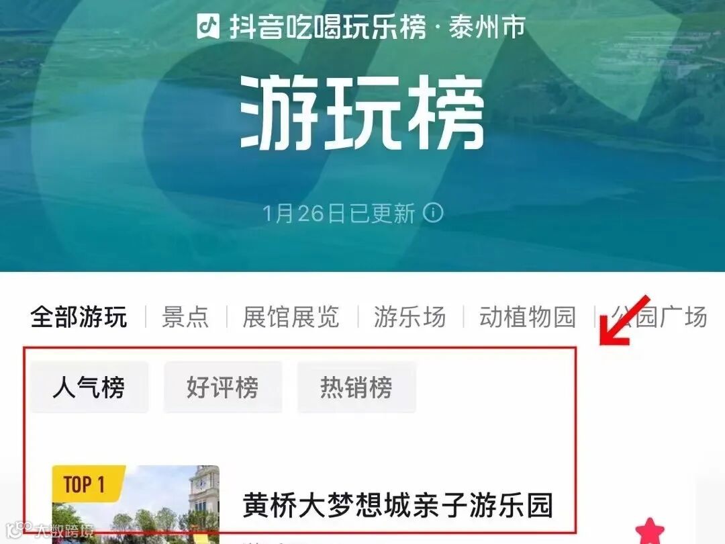Screen dimensions: 725x544
Task: Click the red arrow annotation
Action: point(625,320)
